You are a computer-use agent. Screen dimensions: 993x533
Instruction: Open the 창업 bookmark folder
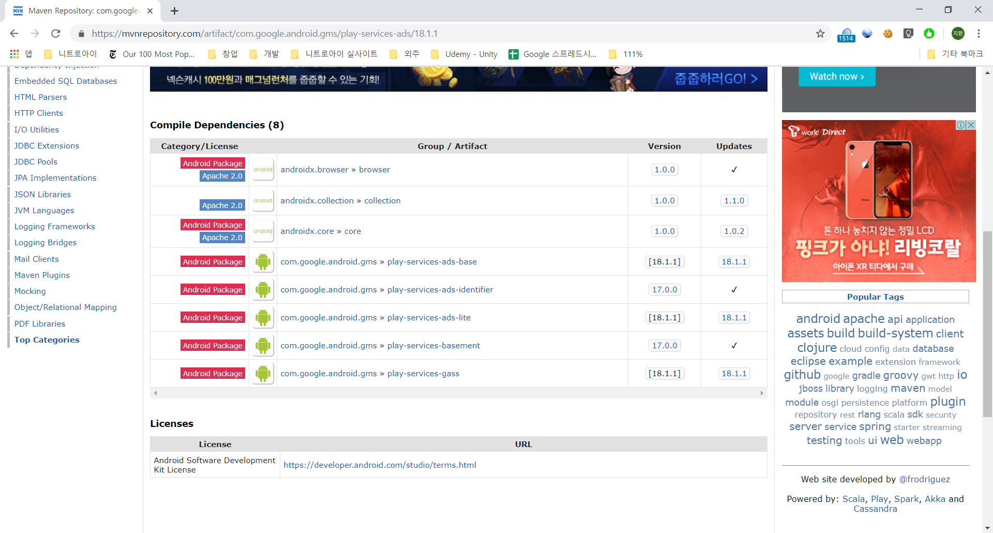[223, 54]
